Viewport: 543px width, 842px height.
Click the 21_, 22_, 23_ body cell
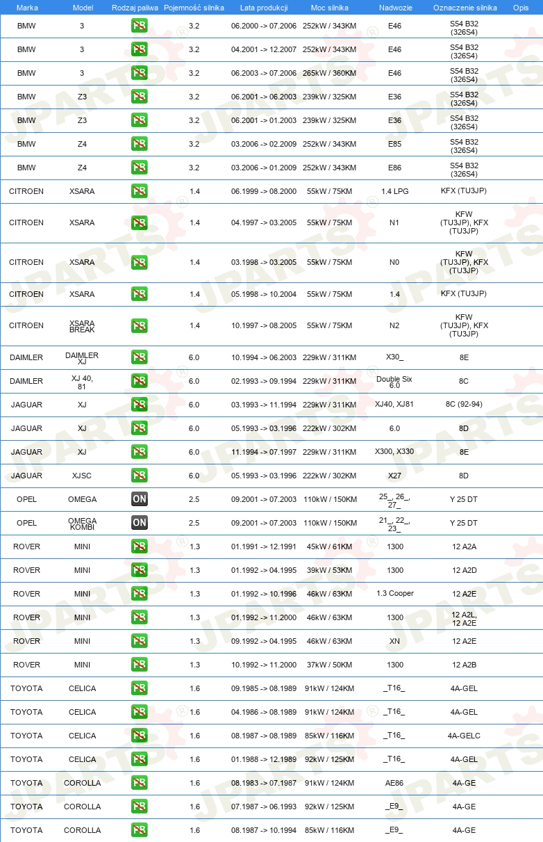pyautogui.click(x=394, y=524)
